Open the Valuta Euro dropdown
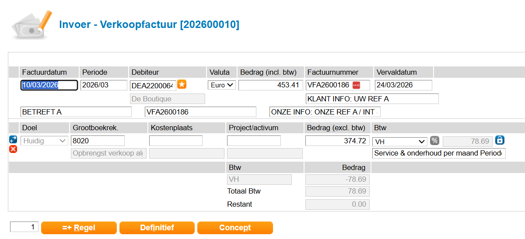The width and height of the screenshot is (525, 239). (x=222, y=85)
